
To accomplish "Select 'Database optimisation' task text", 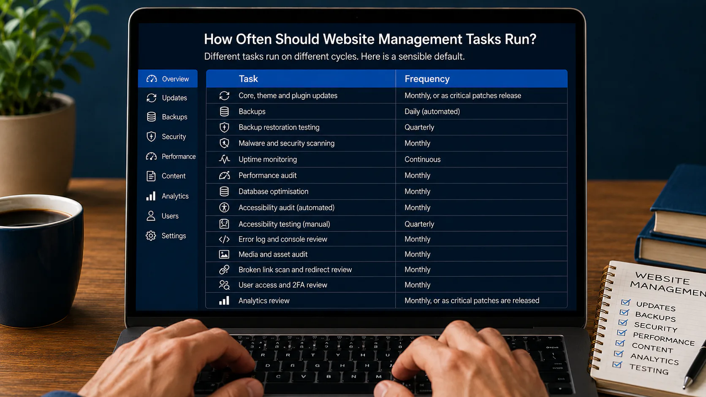I will click(x=273, y=192).
